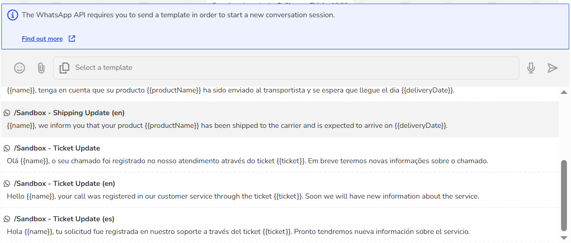The image size is (571, 243).
Task: Click the Select a template input field
Action: [x=286, y=68]
